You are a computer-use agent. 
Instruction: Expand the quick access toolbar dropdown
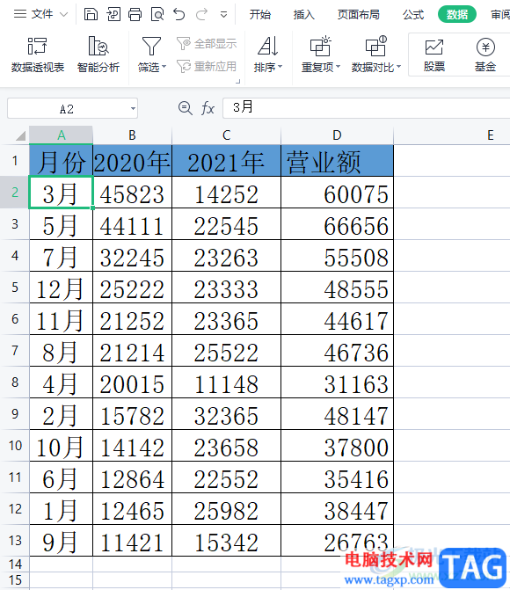click(x=223, y=15)
